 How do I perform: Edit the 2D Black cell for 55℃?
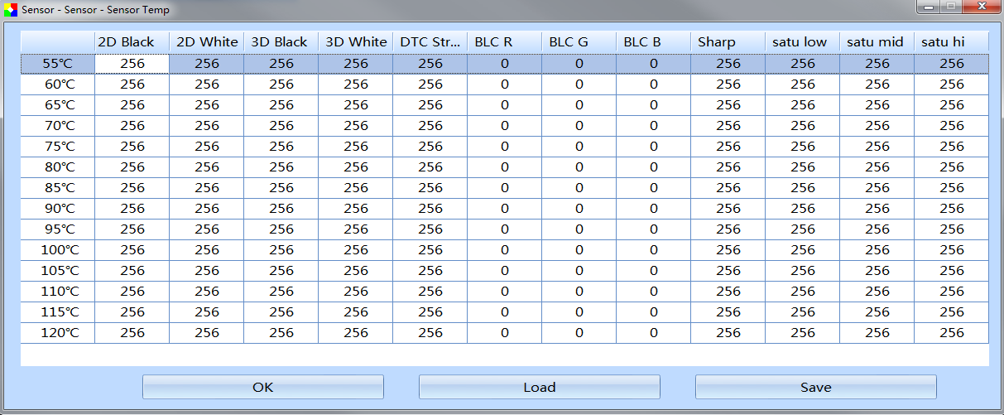tap(132, 64)
